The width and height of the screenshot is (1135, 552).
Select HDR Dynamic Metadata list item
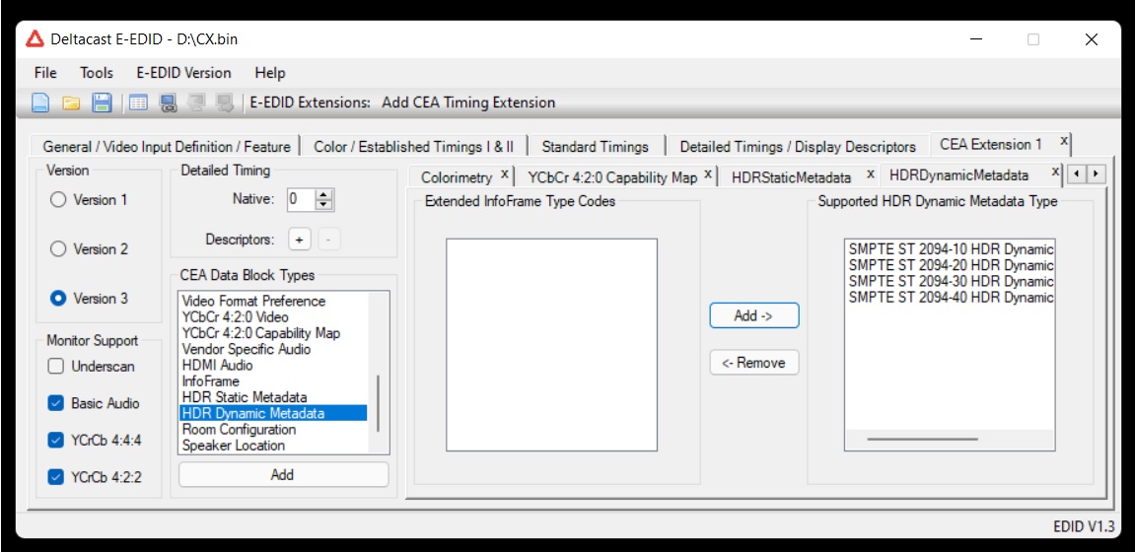pyautogui.click(x=273, y=413)
